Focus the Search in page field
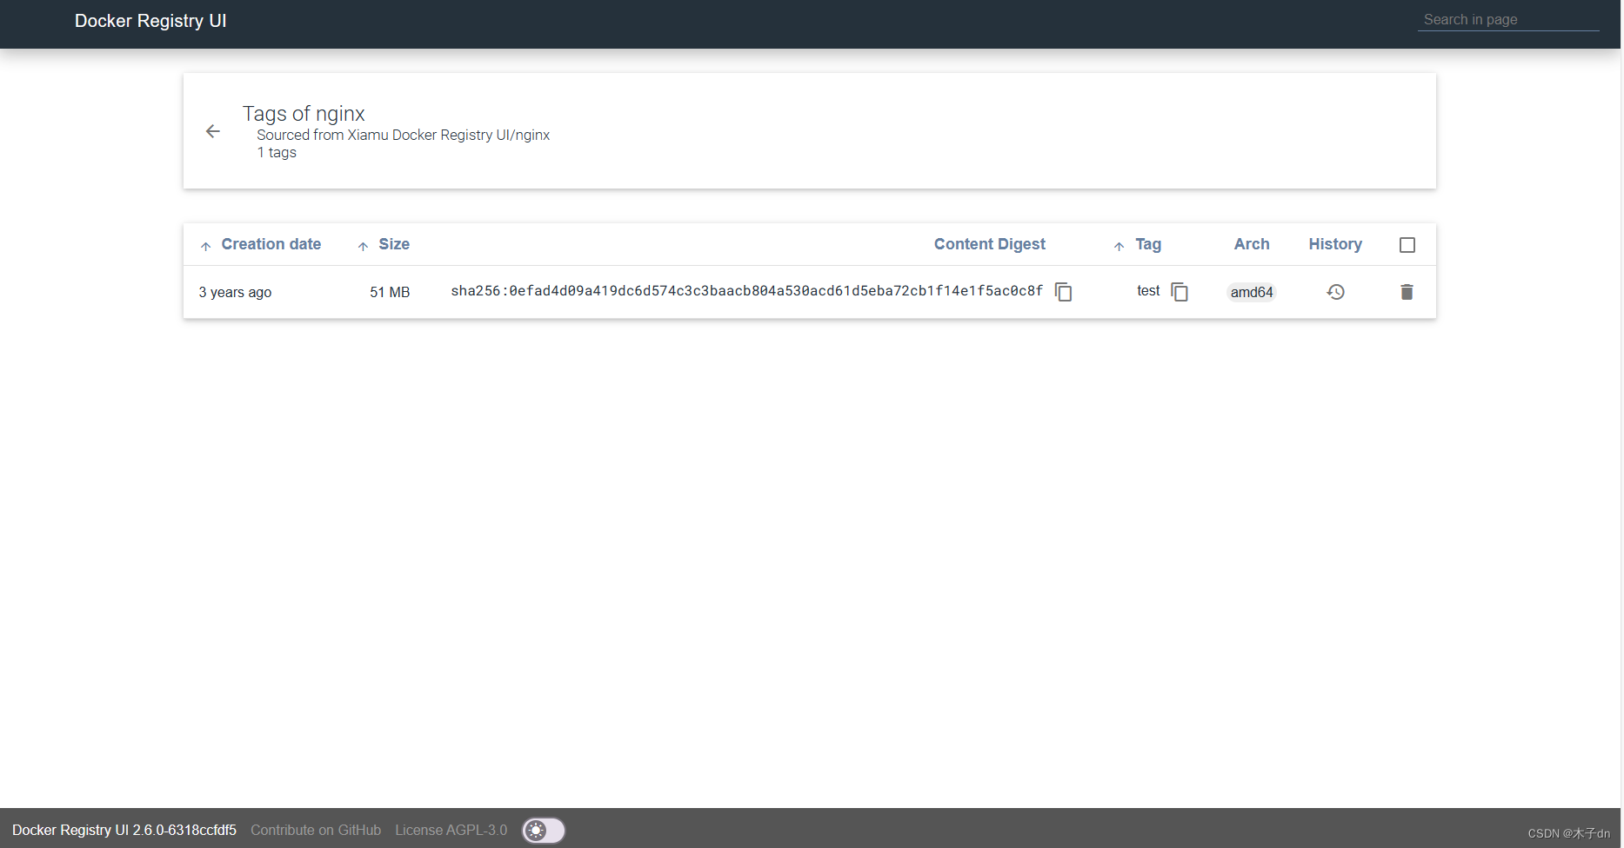1624x848 pixels. 1508,19
